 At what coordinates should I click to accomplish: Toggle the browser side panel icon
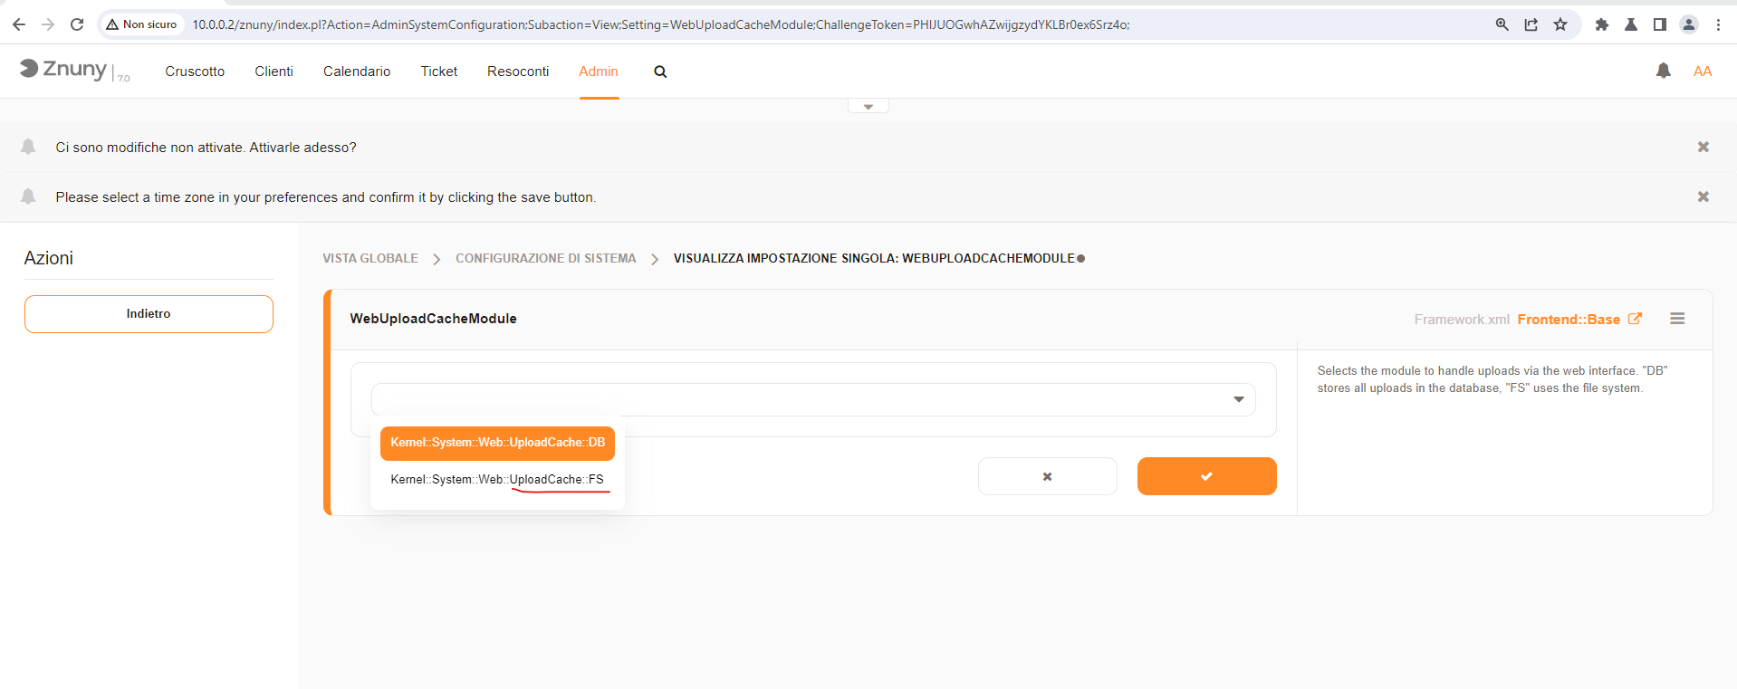click(x=1660, y=24)
